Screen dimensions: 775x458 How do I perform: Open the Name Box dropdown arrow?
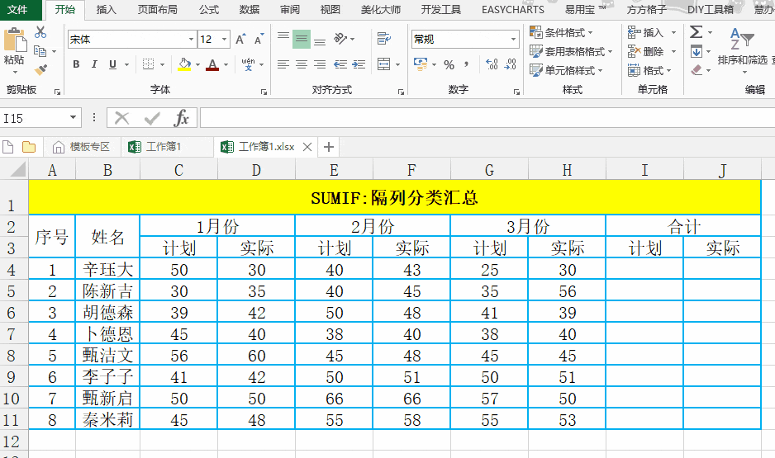74,119
